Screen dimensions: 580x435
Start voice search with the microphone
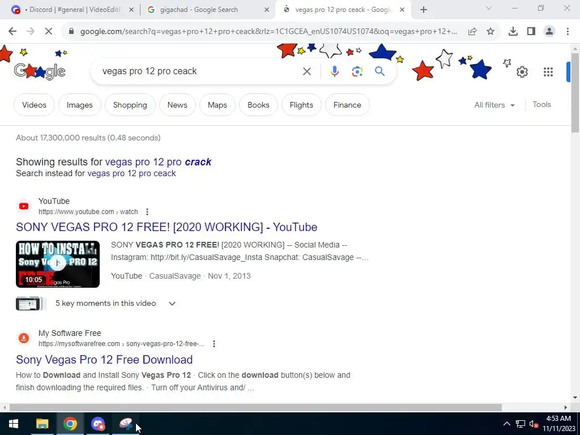click(x=334, y=71)
